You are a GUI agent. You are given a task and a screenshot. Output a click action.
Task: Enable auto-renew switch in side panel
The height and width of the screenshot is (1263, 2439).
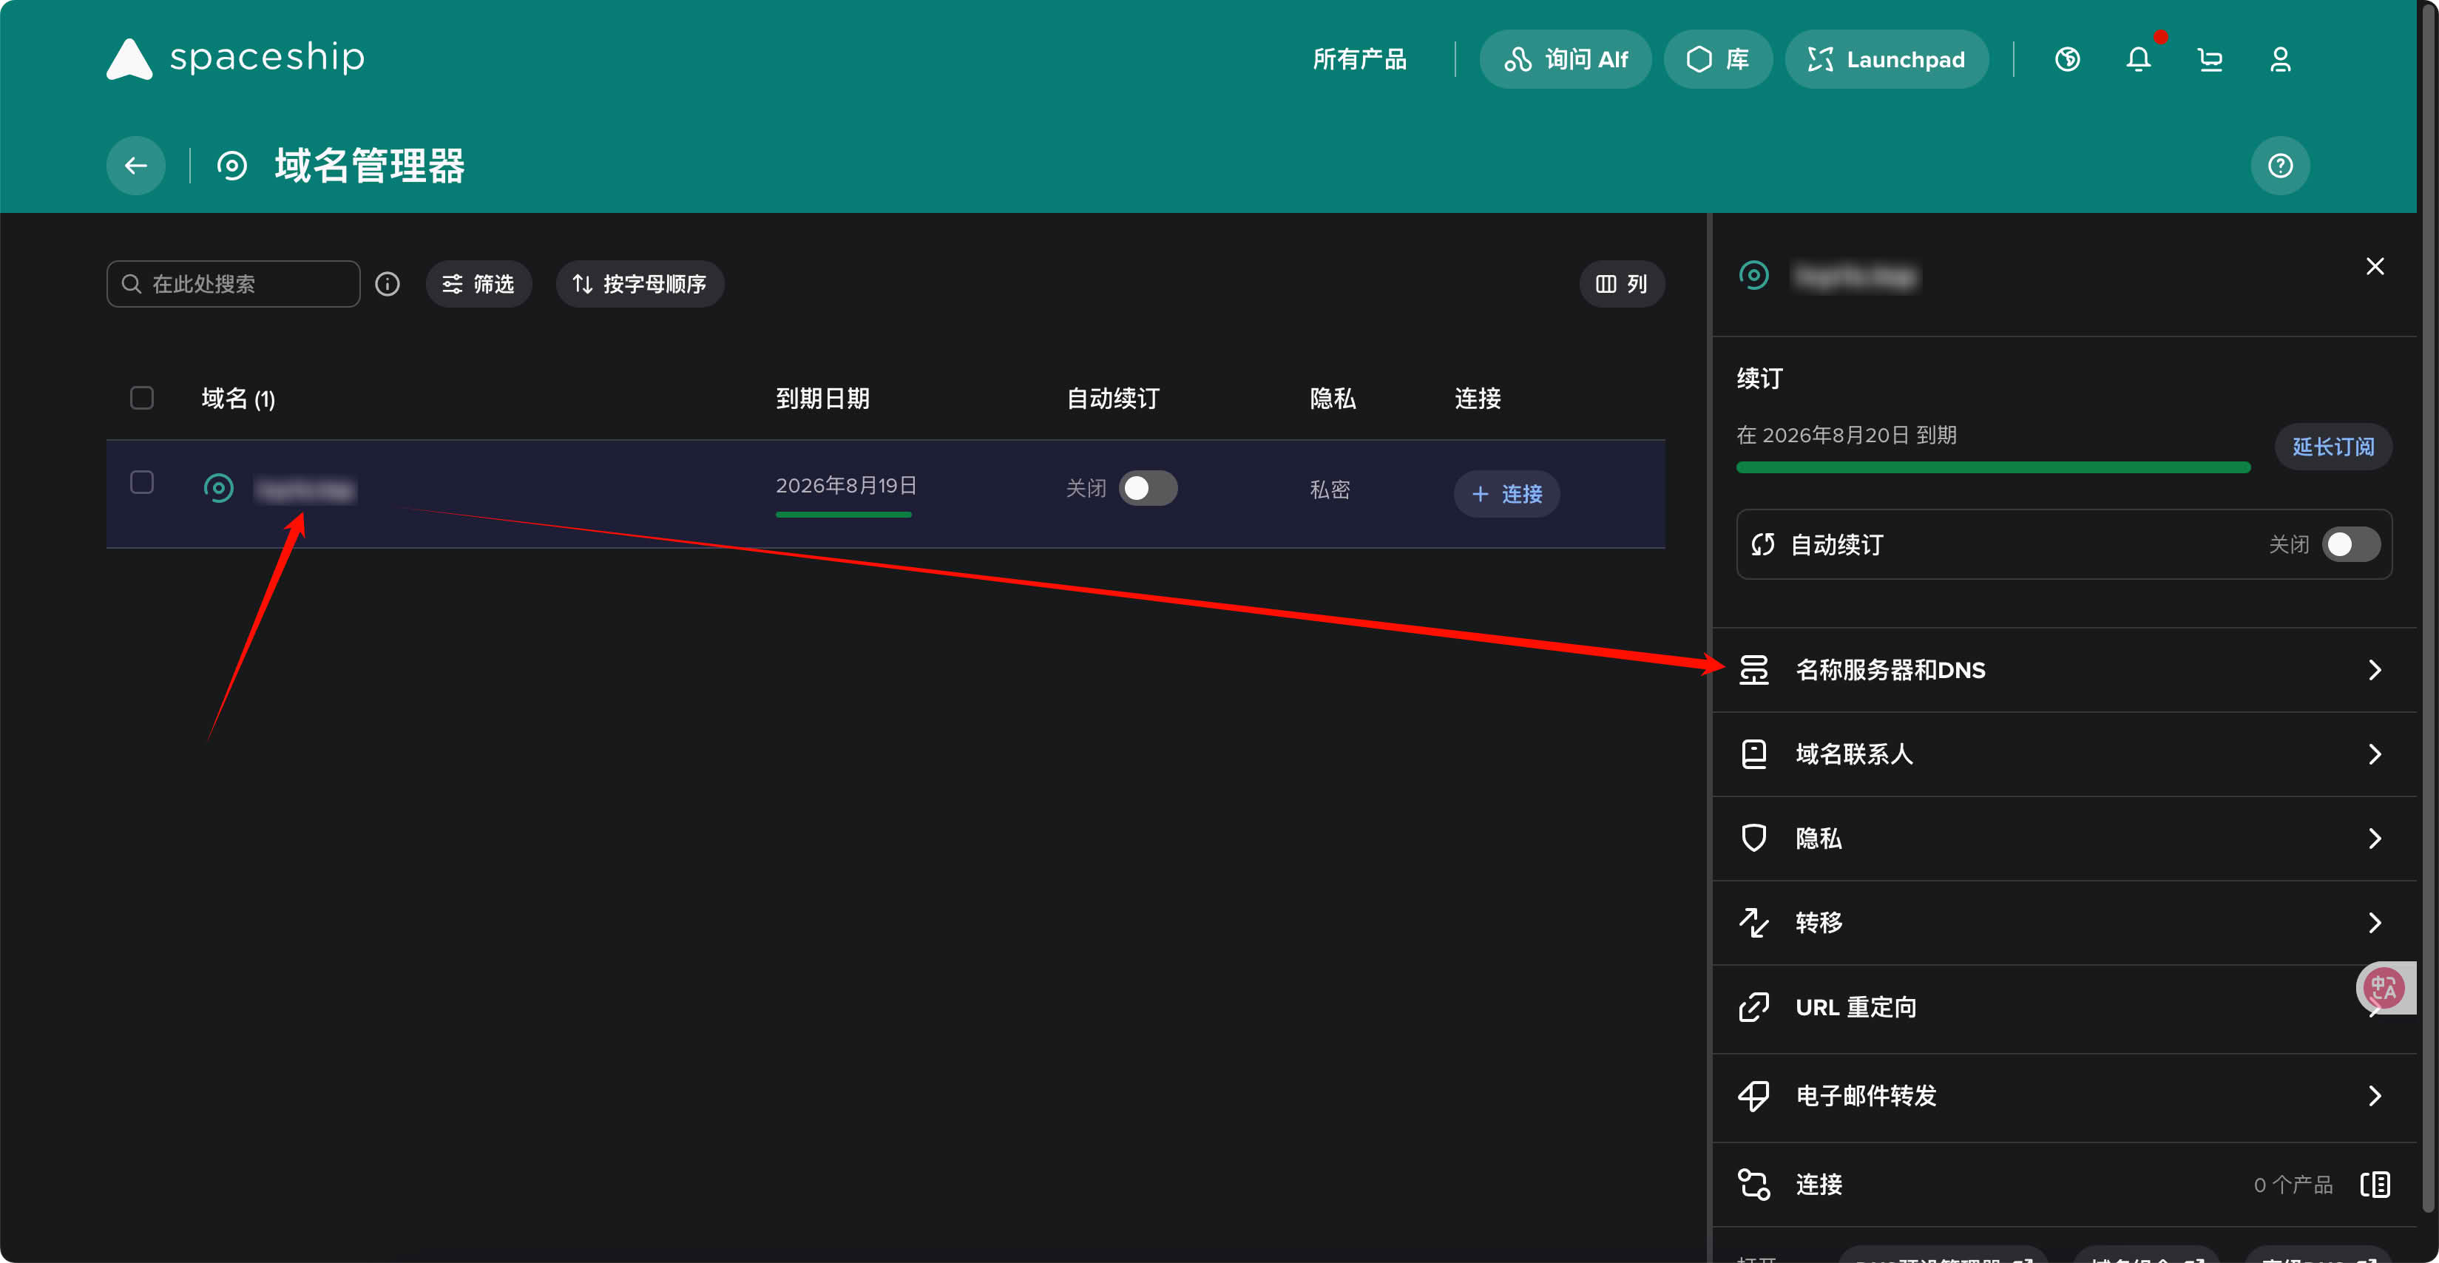coord(2351,544)
